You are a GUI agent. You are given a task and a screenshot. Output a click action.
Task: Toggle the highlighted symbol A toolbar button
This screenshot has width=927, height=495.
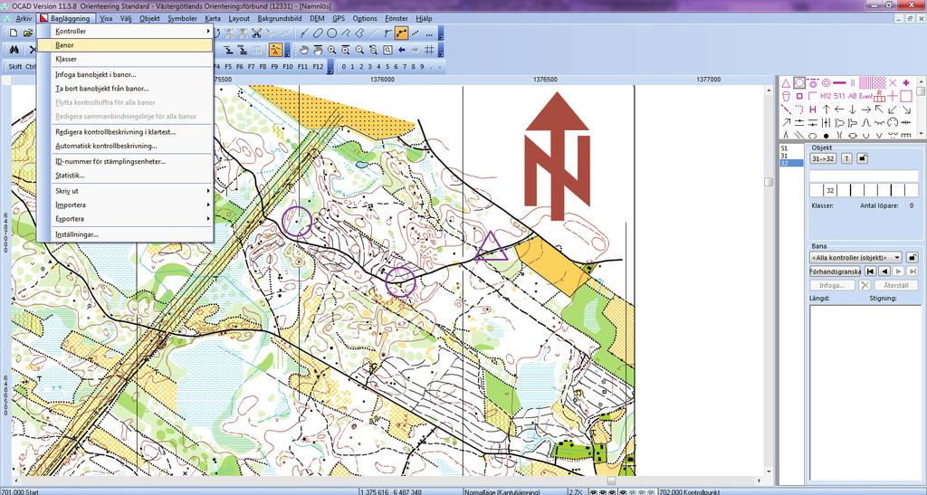[275, 50]
